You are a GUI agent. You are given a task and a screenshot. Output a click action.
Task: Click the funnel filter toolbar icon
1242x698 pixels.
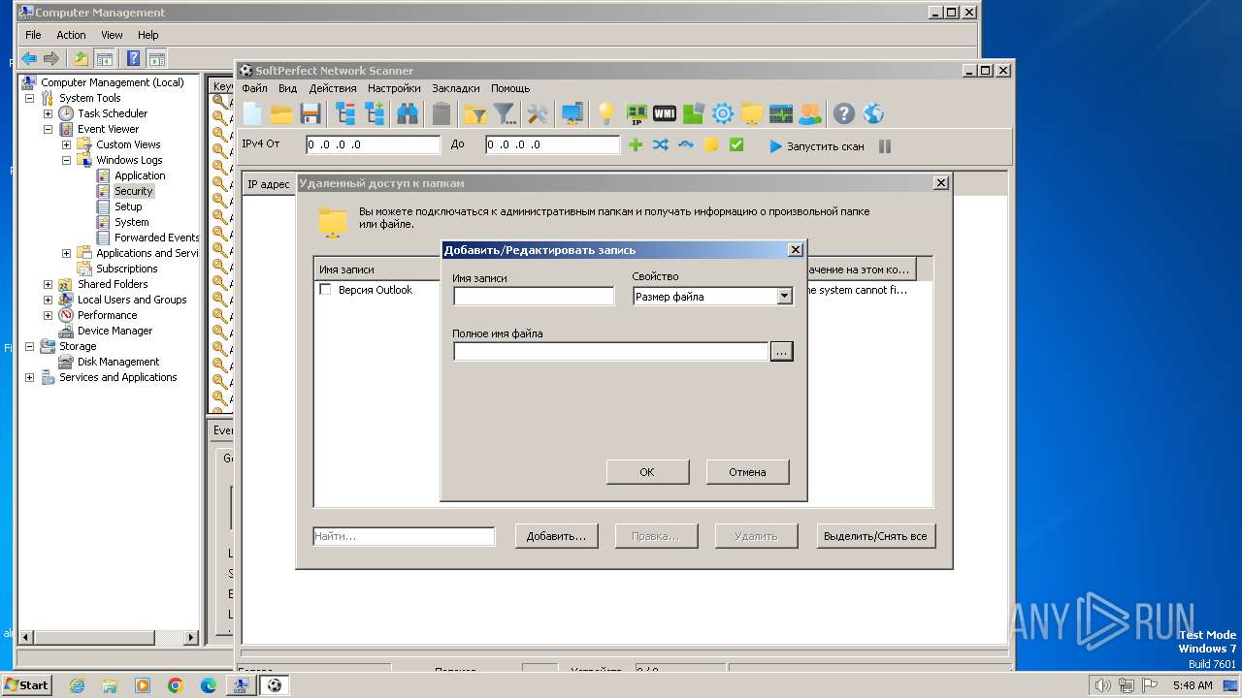point(505,114)
